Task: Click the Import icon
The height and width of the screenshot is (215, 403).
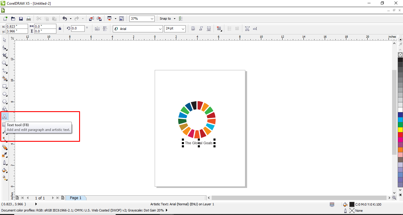Action: point(92,19)
